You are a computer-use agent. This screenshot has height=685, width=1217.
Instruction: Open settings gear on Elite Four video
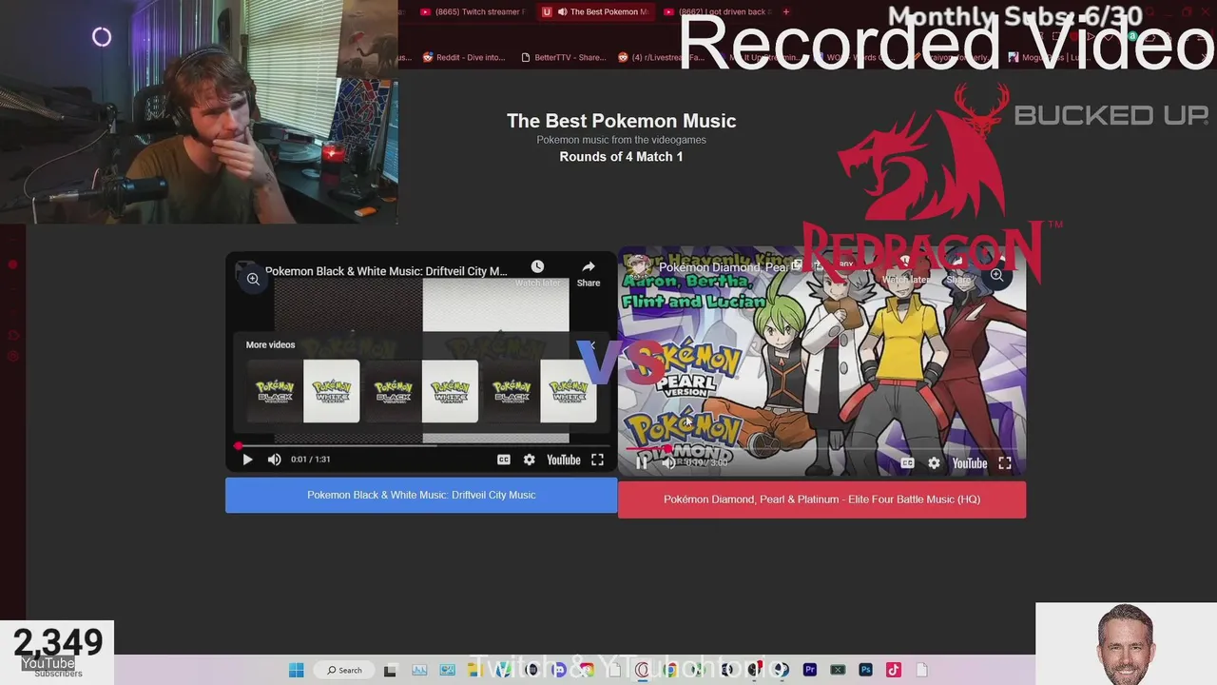[x=934, y=463]
